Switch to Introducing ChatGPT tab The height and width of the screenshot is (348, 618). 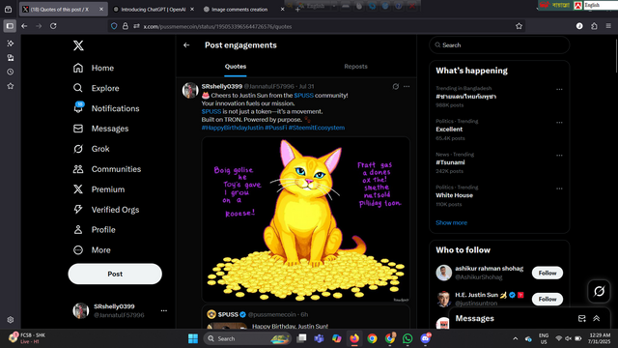tap(153, 9)
